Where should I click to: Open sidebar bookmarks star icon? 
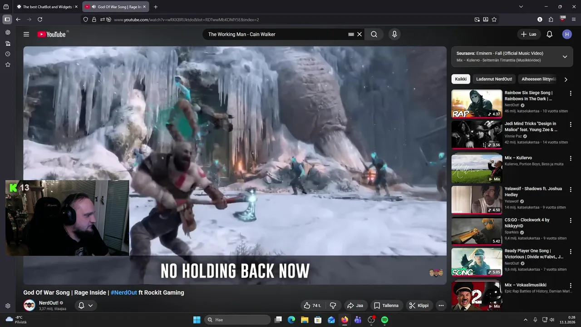click(8, 65)
